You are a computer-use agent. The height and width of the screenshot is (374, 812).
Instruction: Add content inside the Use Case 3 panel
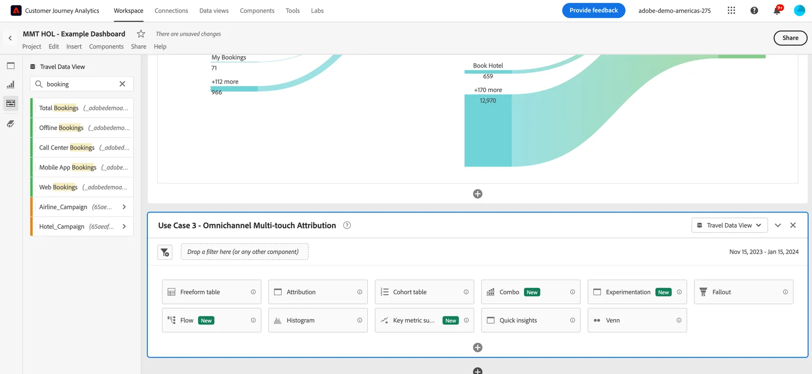478,348
